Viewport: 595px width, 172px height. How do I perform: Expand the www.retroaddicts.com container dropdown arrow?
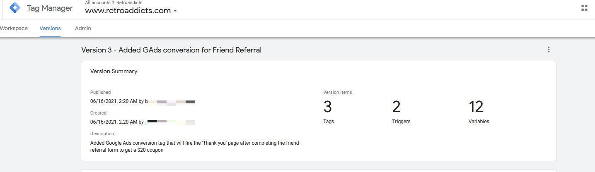175,11
